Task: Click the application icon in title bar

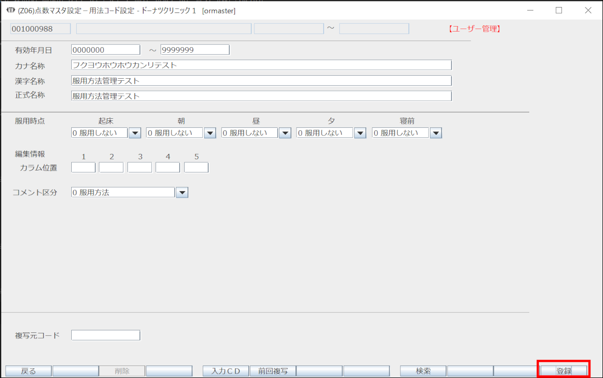Action: 10,10
